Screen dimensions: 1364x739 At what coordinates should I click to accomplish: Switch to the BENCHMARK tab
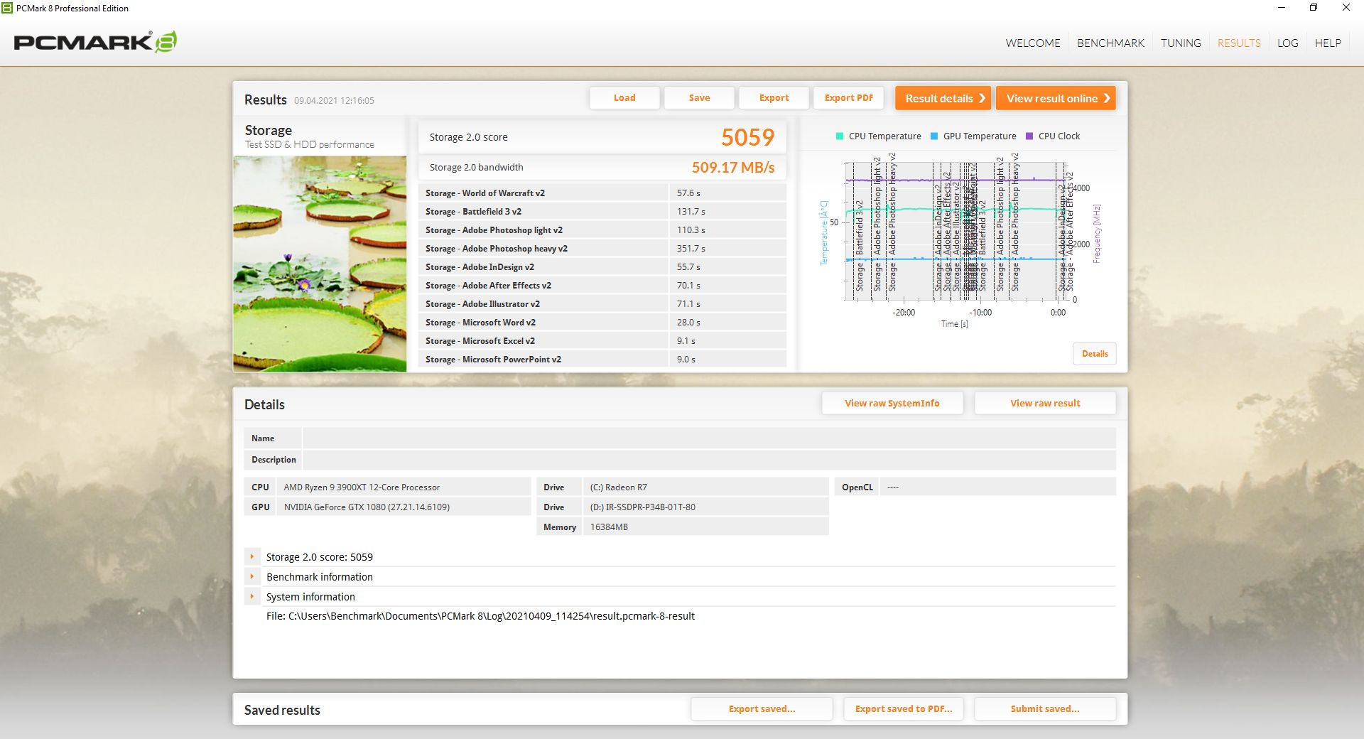tap(1110, 43)
